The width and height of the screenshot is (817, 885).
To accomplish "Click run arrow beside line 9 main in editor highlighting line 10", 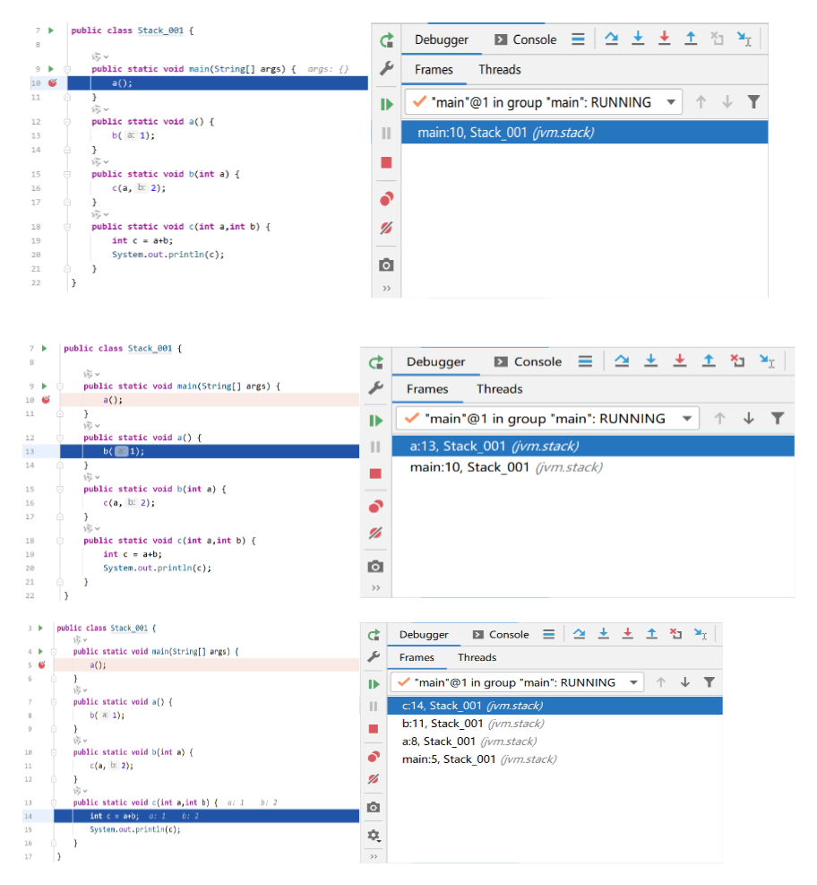I will tap(51, 69).
